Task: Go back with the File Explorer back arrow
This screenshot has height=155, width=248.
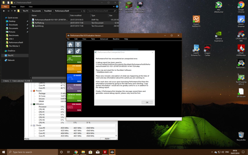Action: click(4, 11)
